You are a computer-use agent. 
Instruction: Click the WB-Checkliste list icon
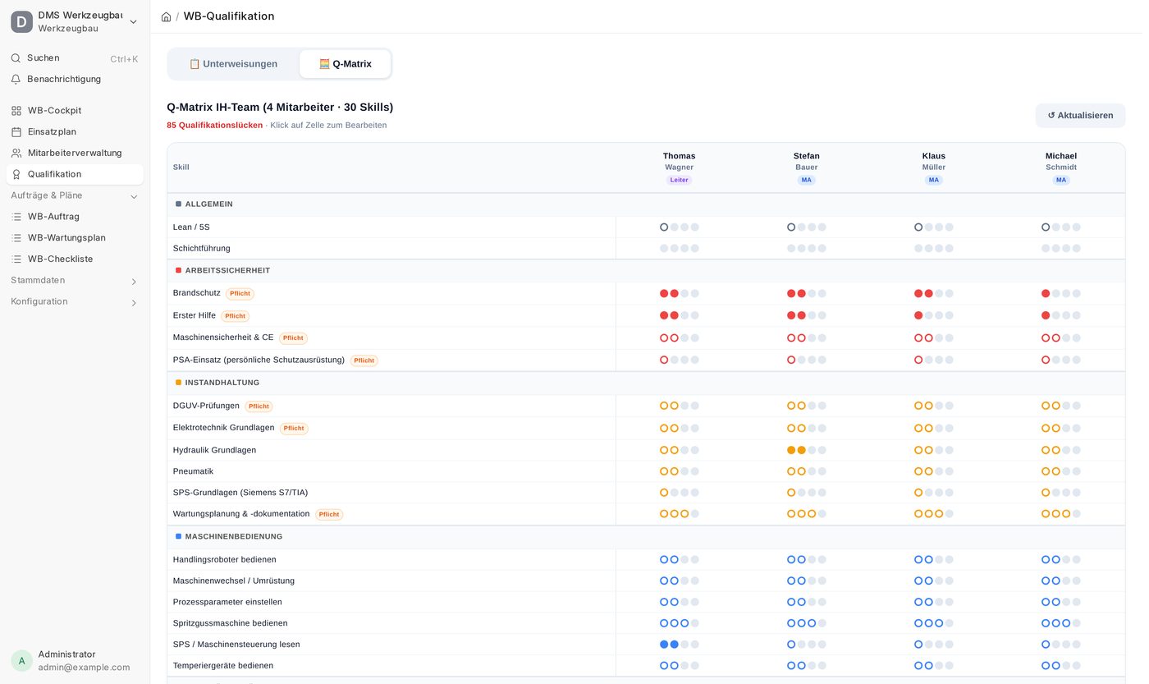coord(16,259)
